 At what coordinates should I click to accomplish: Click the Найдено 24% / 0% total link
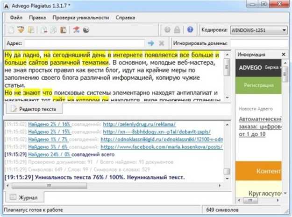pyautogui.click(x=50, y=154)
